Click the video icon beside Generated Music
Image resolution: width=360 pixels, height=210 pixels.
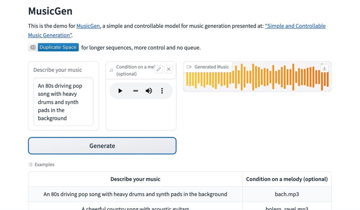(189, 67)
